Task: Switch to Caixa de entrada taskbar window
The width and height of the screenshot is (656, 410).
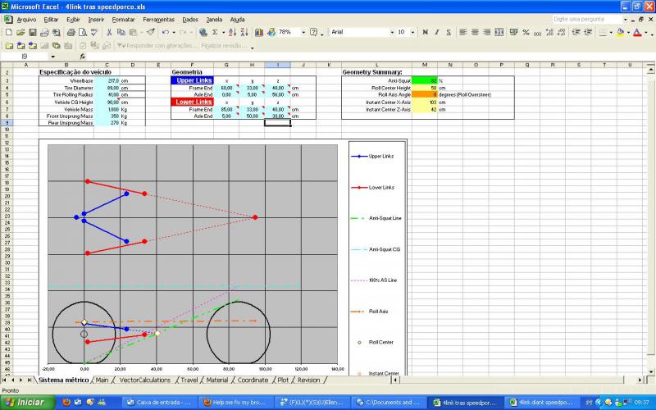Action: (159, 403)
